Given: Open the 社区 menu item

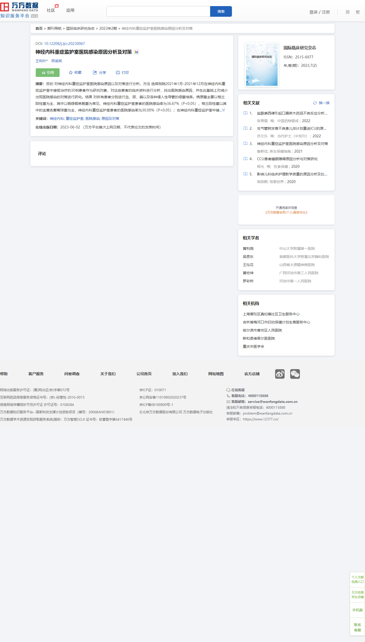Looking at the screenshot, I should [x=51, y=10].
